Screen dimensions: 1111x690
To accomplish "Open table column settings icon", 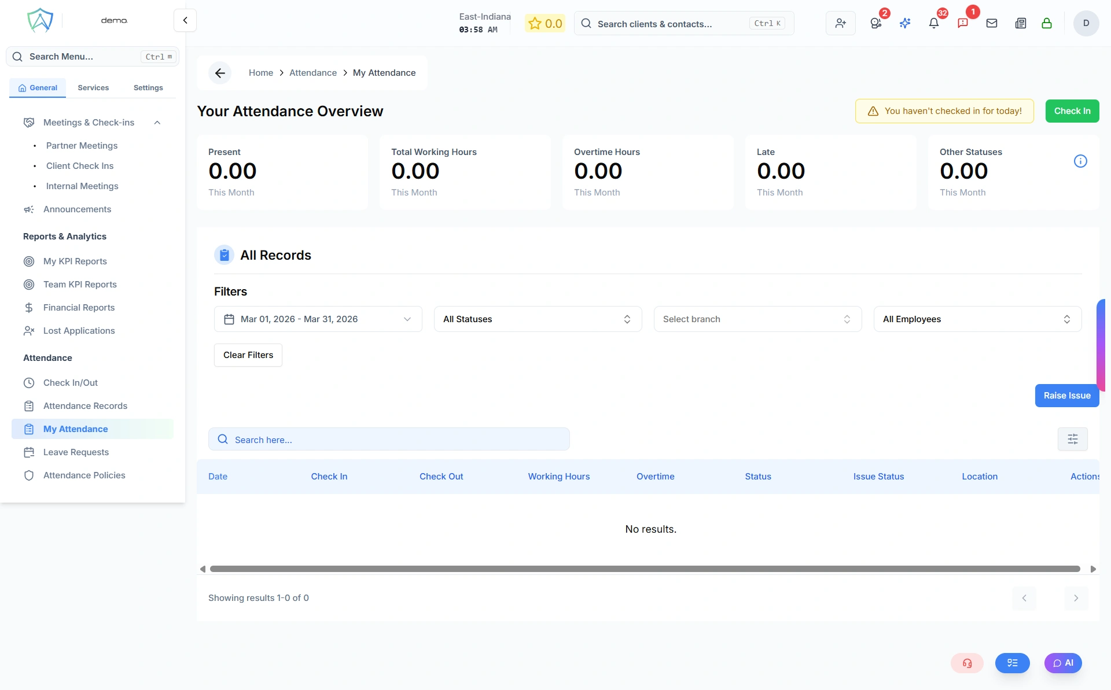I will tap(1072, 439).
